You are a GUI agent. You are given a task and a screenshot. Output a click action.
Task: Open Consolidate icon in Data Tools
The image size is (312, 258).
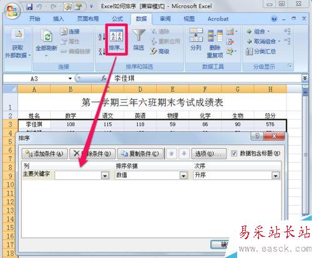pyautogui.click(x=230, y=41)
